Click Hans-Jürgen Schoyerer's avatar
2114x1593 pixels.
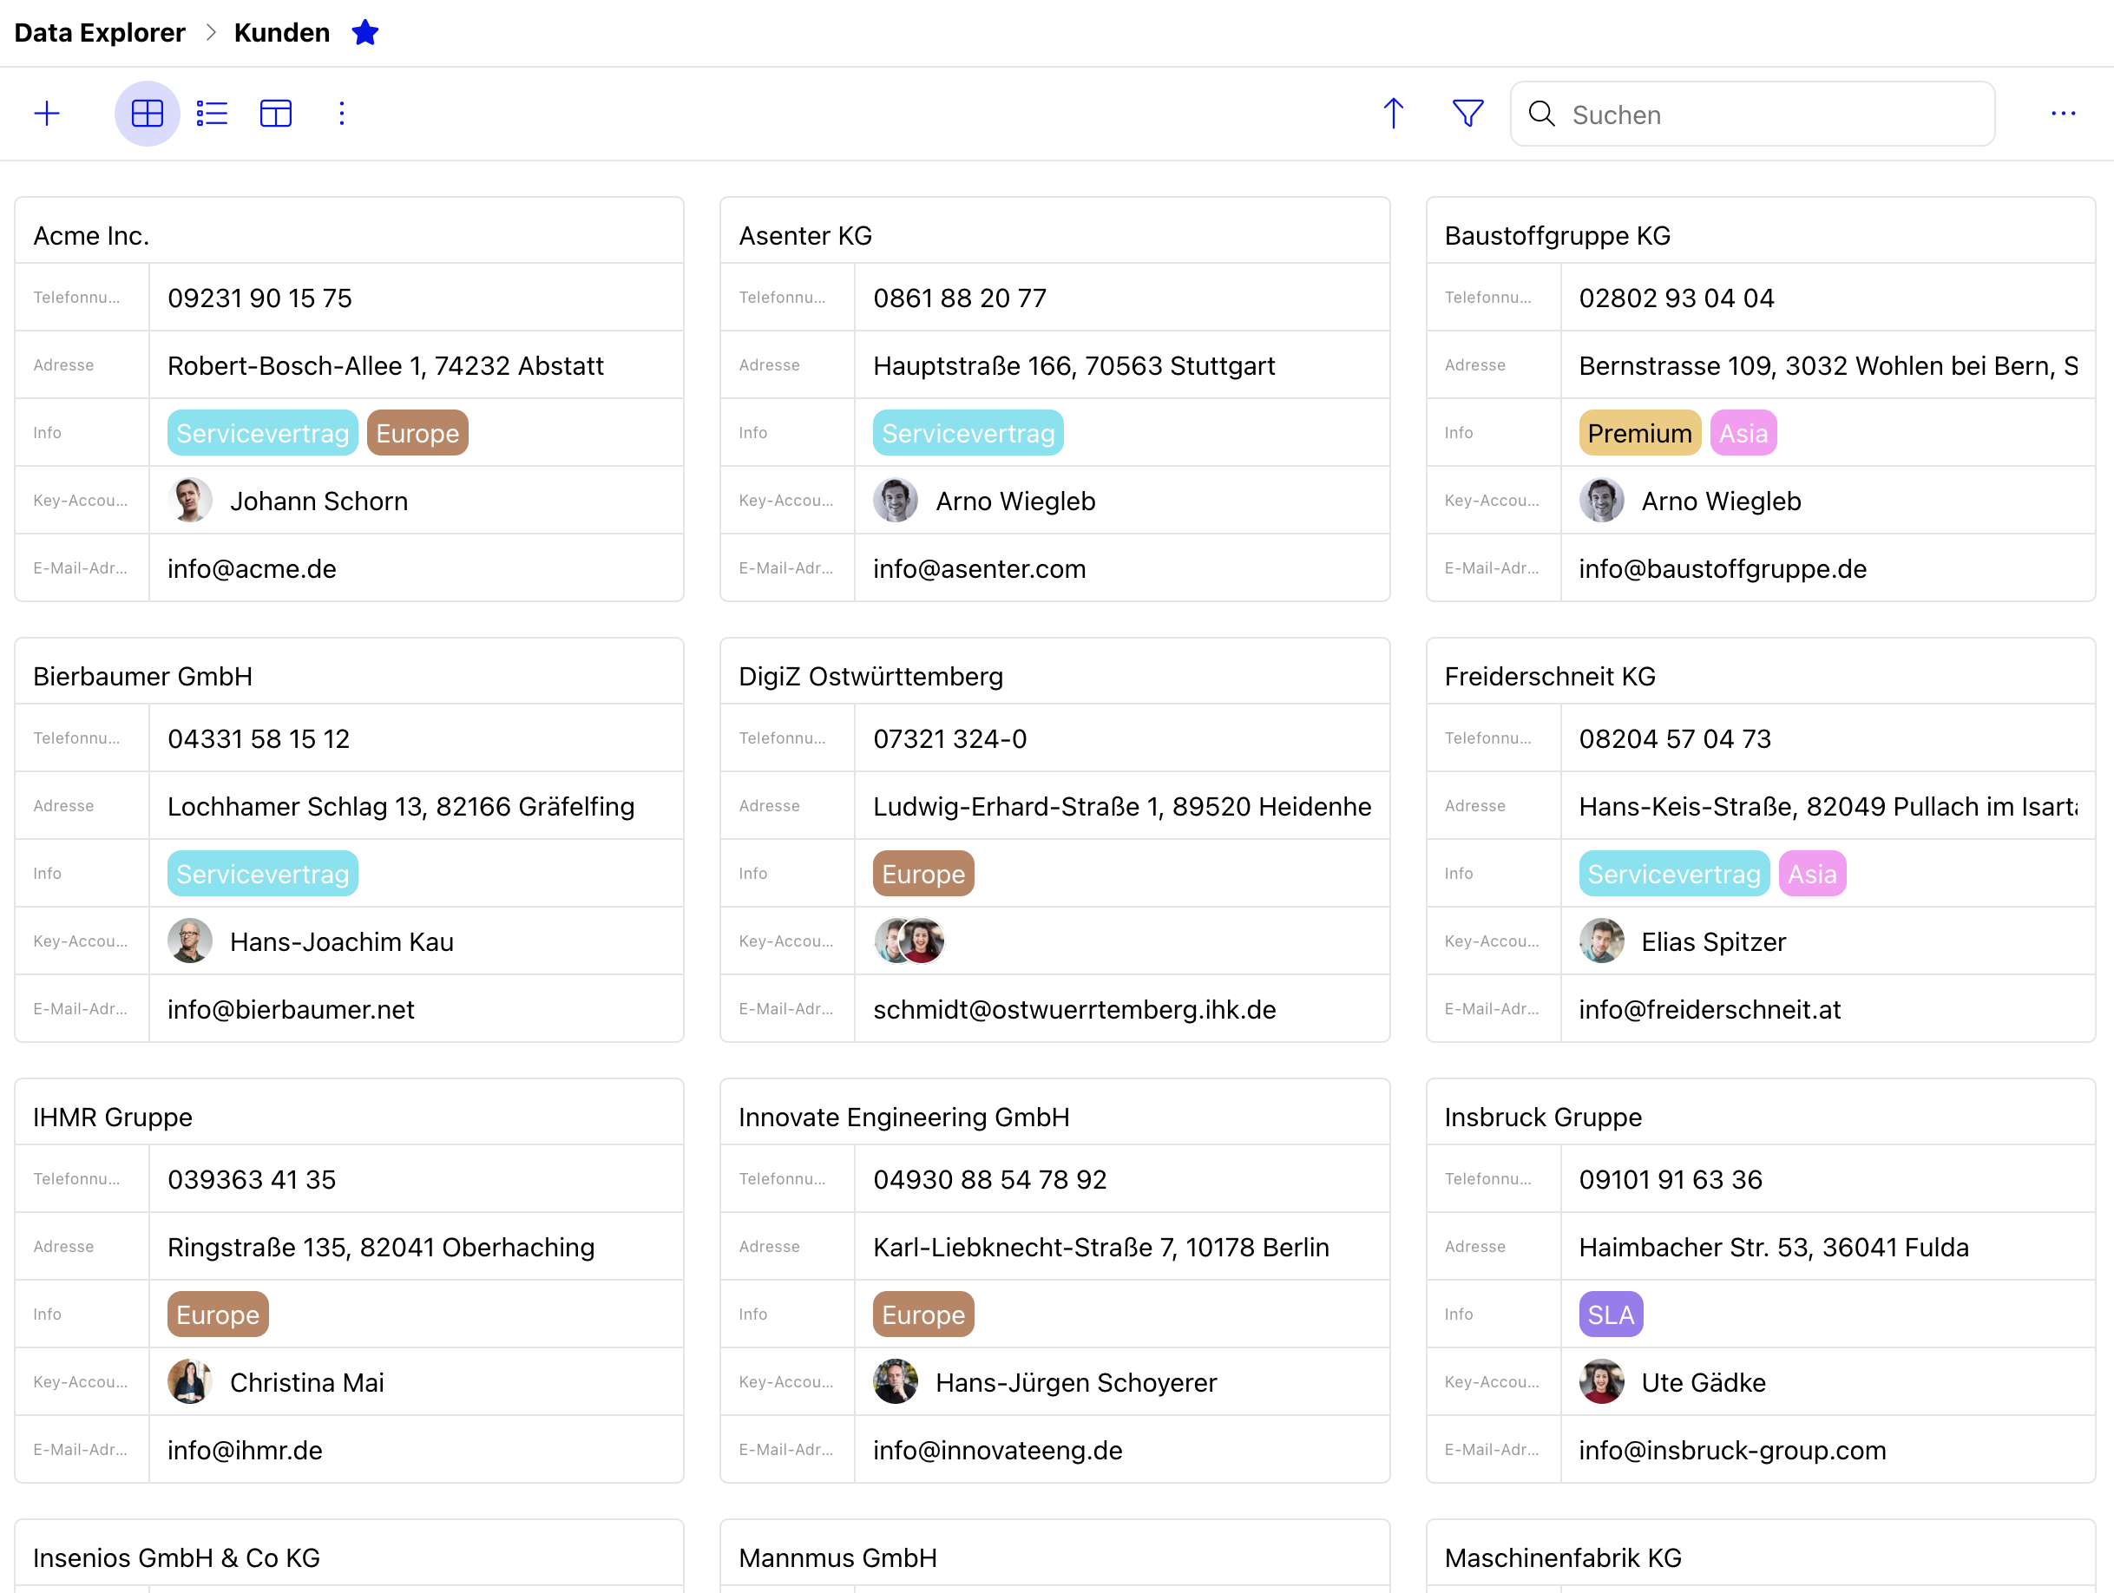click(x=896, y=1380)
